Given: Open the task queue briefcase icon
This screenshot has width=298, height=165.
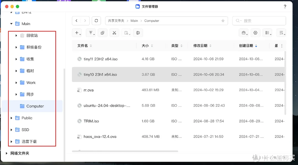Looking at the screenshot, I should coord(243,32).
